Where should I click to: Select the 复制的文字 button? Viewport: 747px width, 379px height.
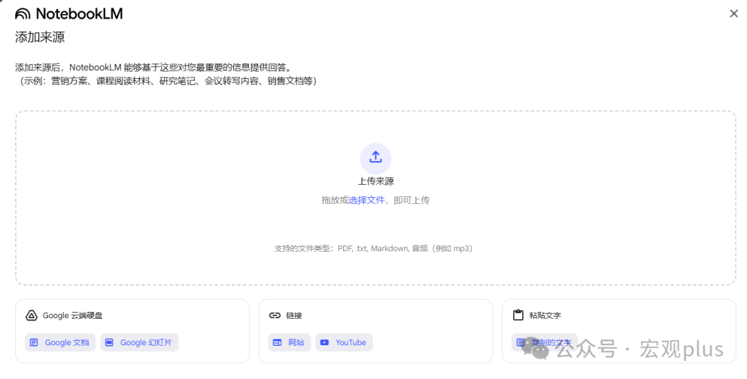[x=544, y=342]
